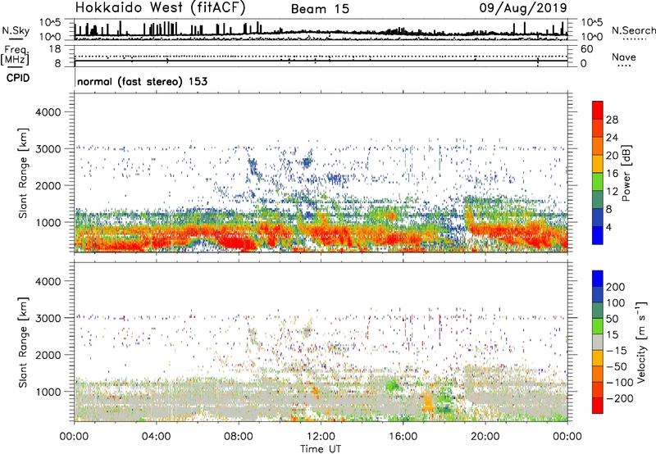Click the green velocity patch near 15:30

tap(393, 385)
